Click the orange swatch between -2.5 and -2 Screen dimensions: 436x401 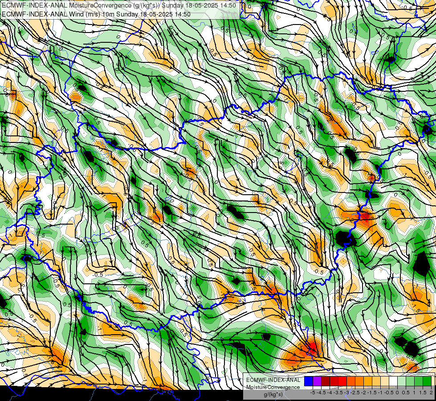359,381
